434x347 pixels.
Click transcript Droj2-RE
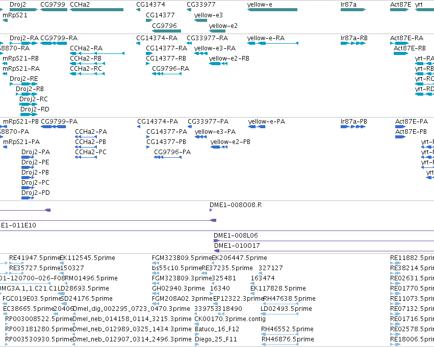[x=23, y=84]
